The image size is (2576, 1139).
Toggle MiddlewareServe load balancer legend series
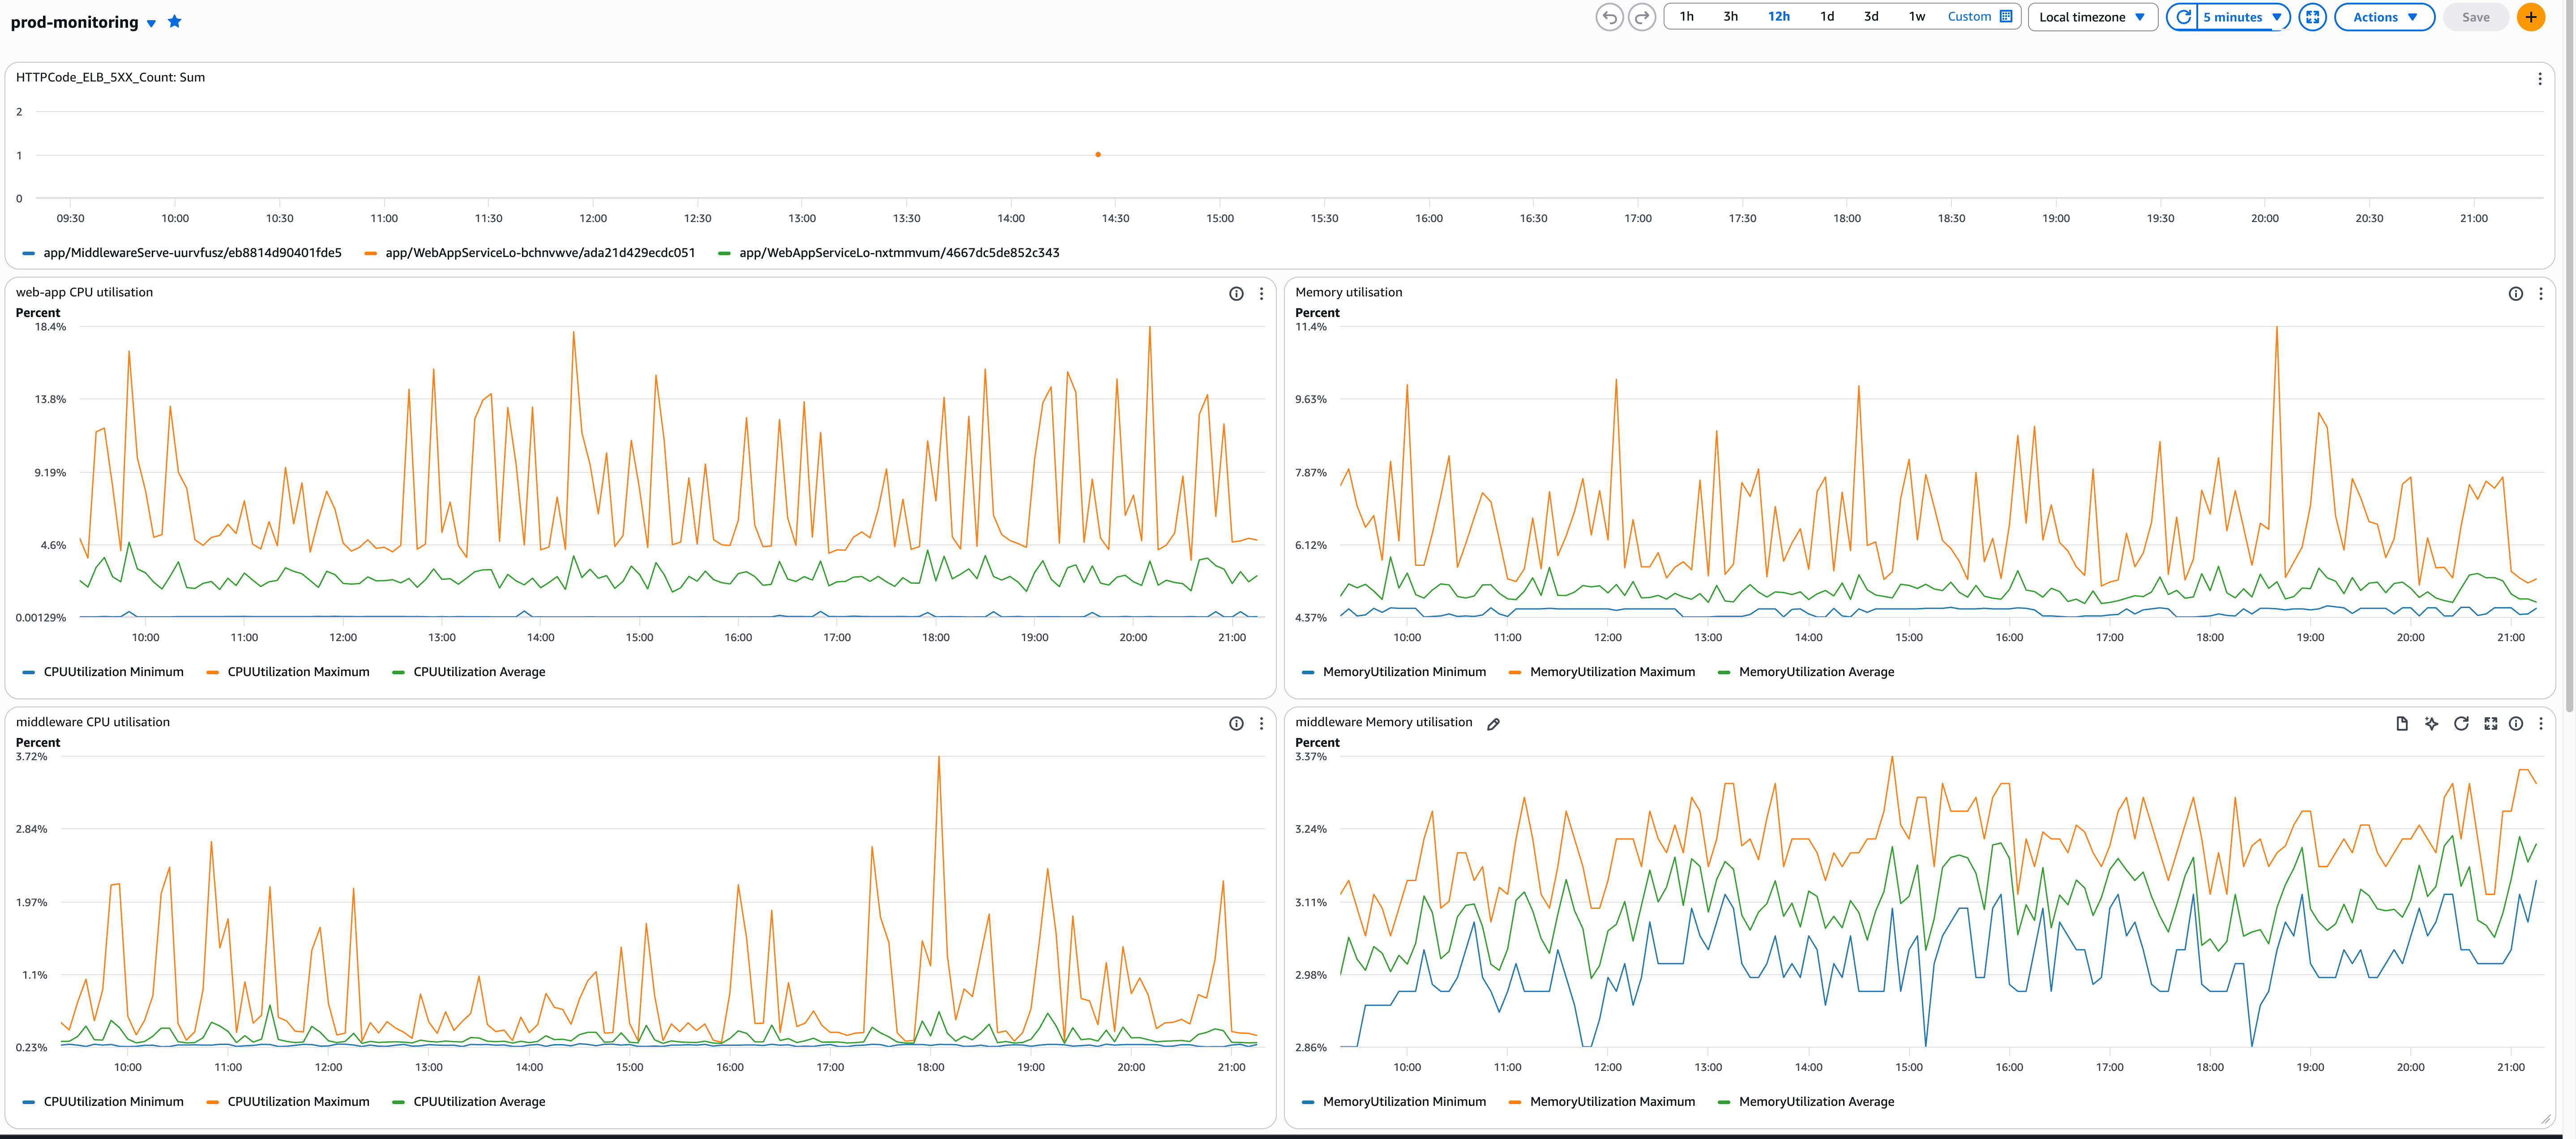[x=192, y=253]
